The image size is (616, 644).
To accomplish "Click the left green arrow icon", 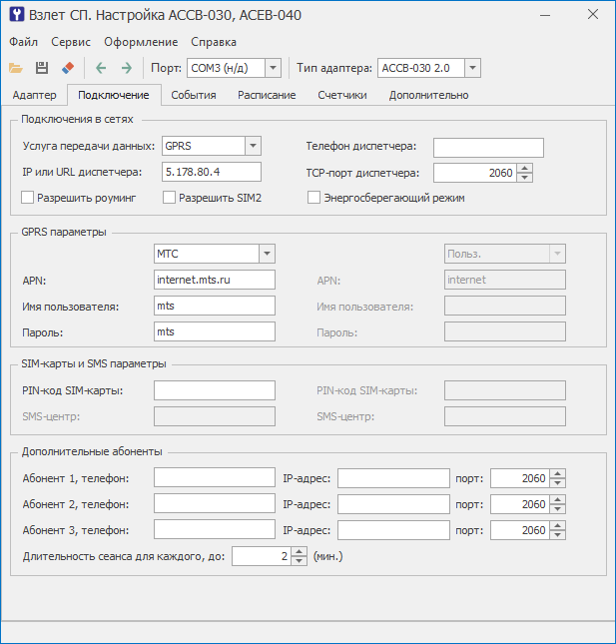I will (100, 68).
